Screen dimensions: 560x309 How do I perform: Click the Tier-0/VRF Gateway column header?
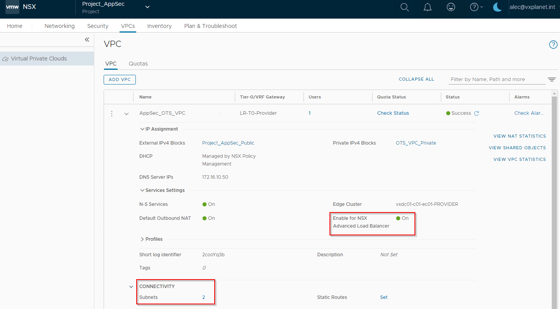tap(262, 97)
